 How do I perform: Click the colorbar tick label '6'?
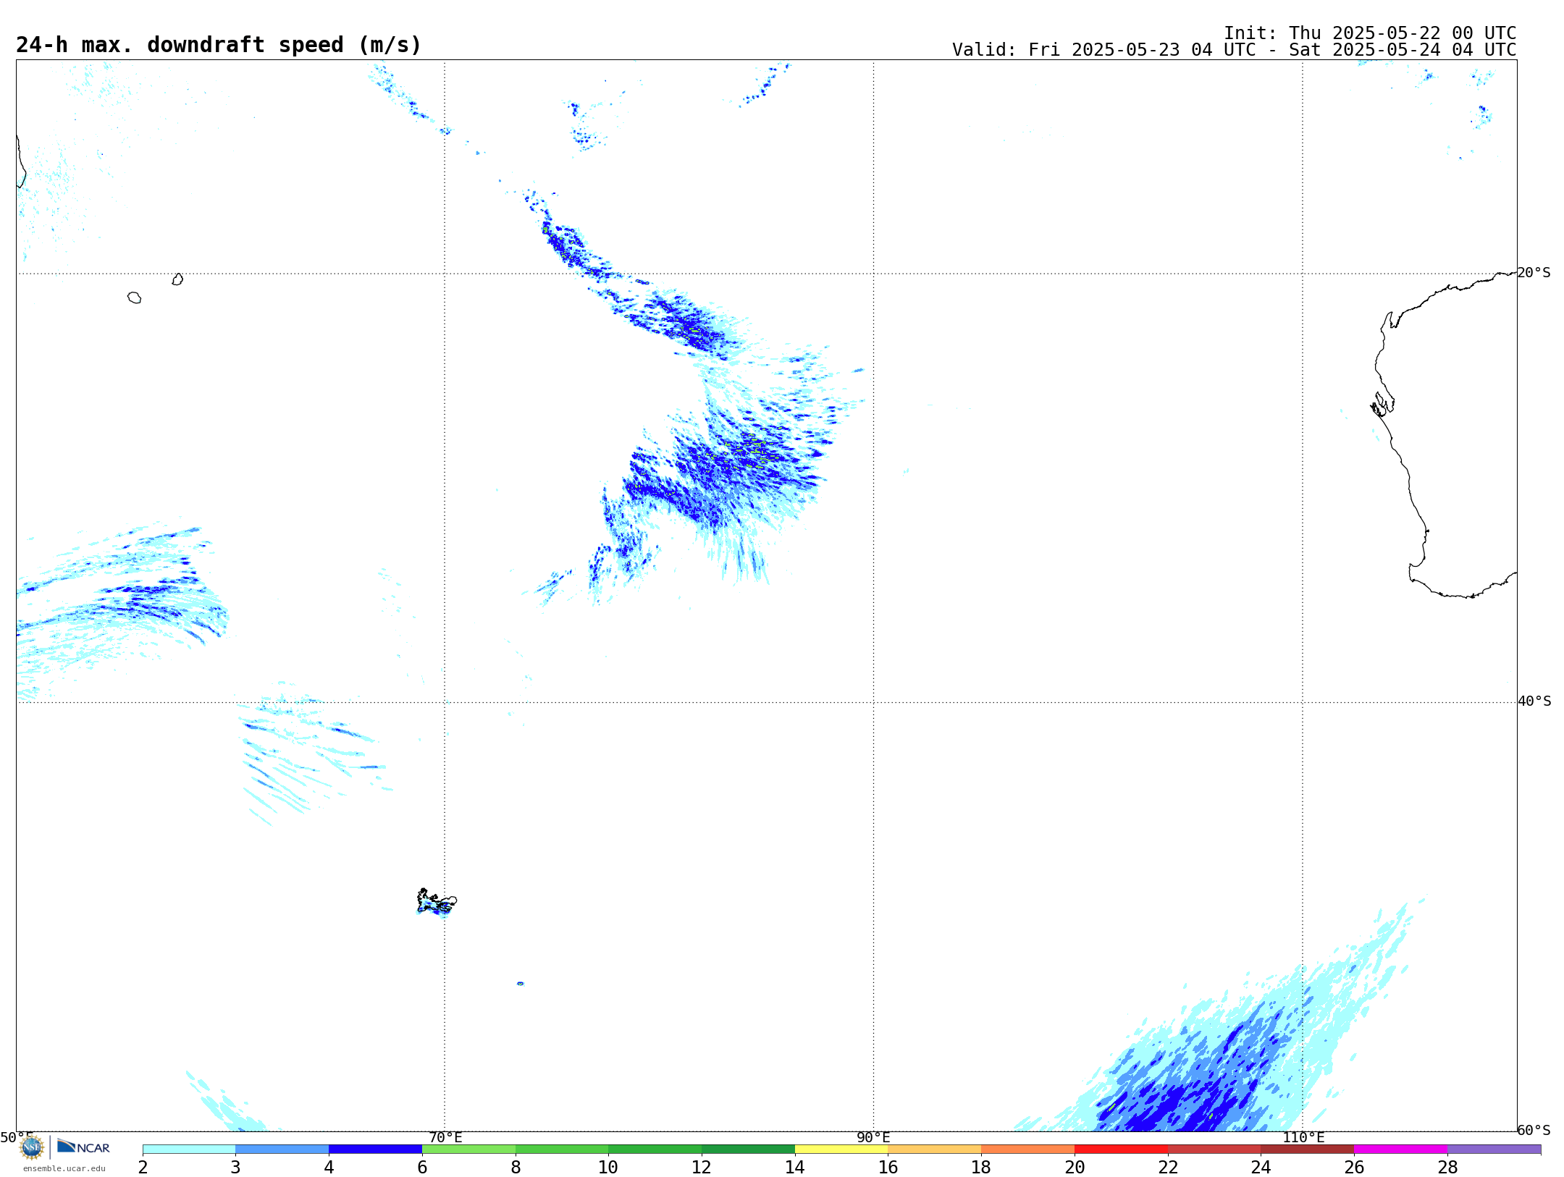[422, 1168]
